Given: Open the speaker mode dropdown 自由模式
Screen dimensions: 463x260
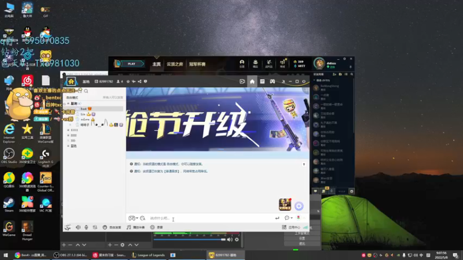Looking at the screenshot, I should click(x=72, y=98).
